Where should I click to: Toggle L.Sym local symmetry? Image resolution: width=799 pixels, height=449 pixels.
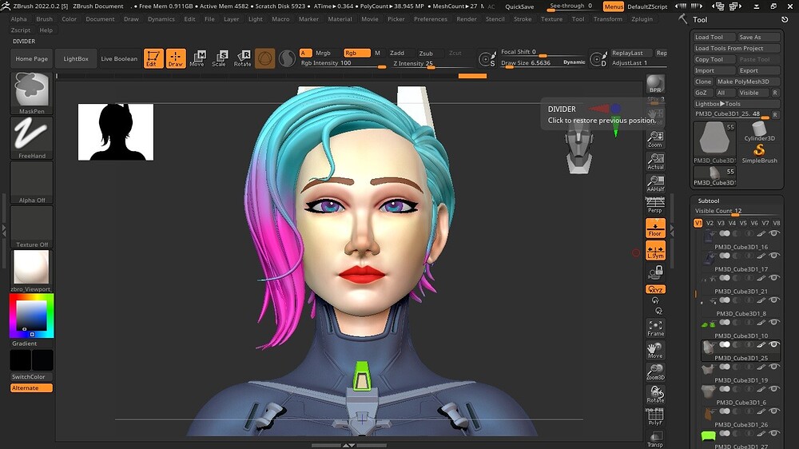[655, 251]
